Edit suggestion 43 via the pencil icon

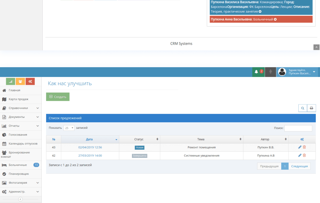[300, 147]
